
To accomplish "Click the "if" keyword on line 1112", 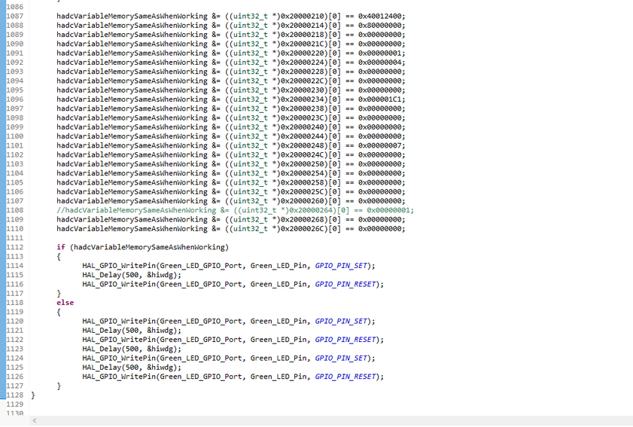I will (x=60, y=247).
